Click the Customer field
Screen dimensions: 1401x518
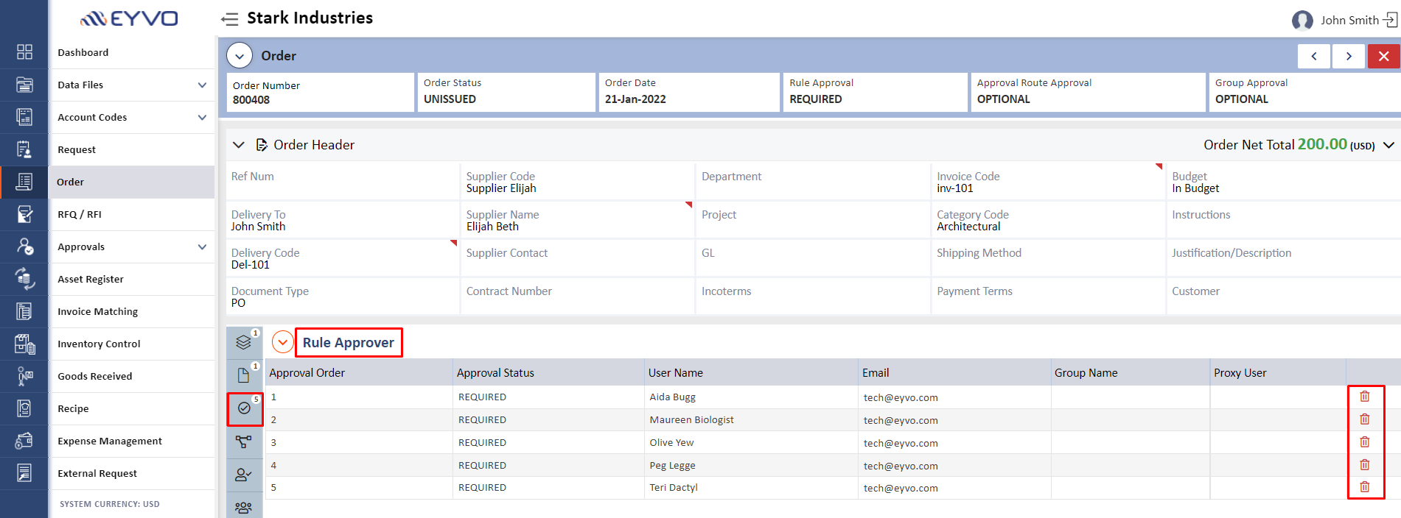click(1284, 296)
